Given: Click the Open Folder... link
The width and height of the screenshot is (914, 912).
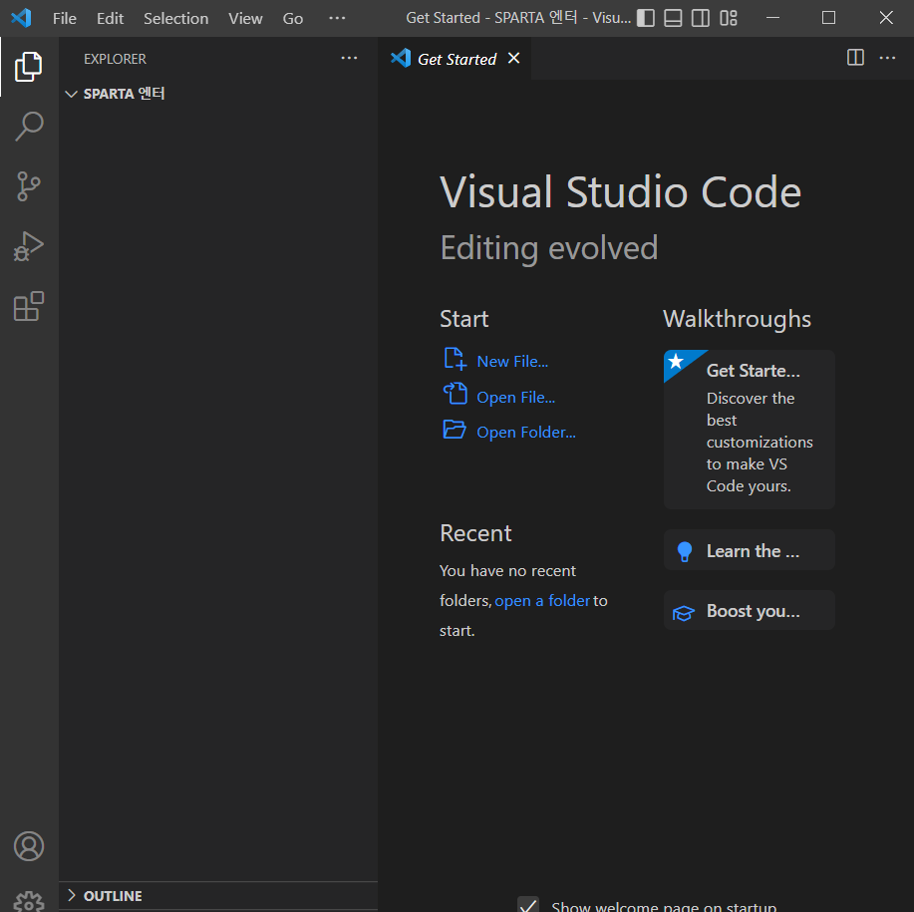Looking at the screenshot, I should pos(526,433).
